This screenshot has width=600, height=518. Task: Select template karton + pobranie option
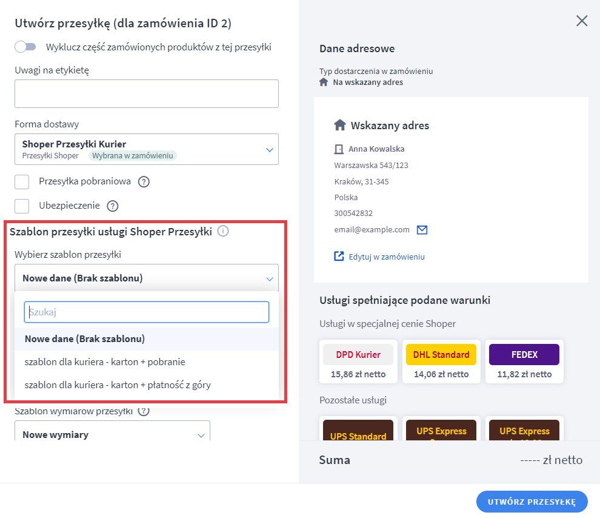pyautogui.click(x=105, y=362)
